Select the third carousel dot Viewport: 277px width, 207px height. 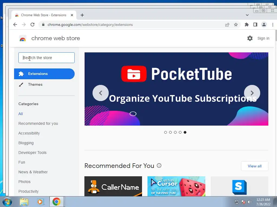coord(175,132)
